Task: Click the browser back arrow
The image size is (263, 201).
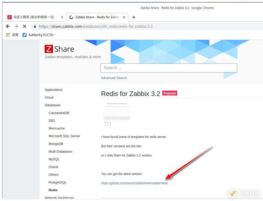Action: (8, 26)
